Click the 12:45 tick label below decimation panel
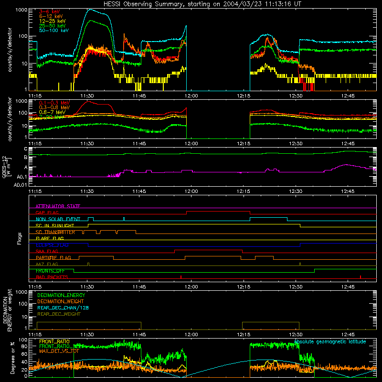 tap(348, 335)
